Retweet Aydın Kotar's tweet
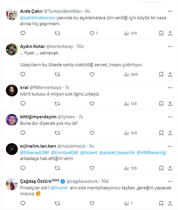Viewport: 178px width, 210px height. pyautogui.click(x=58, y=75)
